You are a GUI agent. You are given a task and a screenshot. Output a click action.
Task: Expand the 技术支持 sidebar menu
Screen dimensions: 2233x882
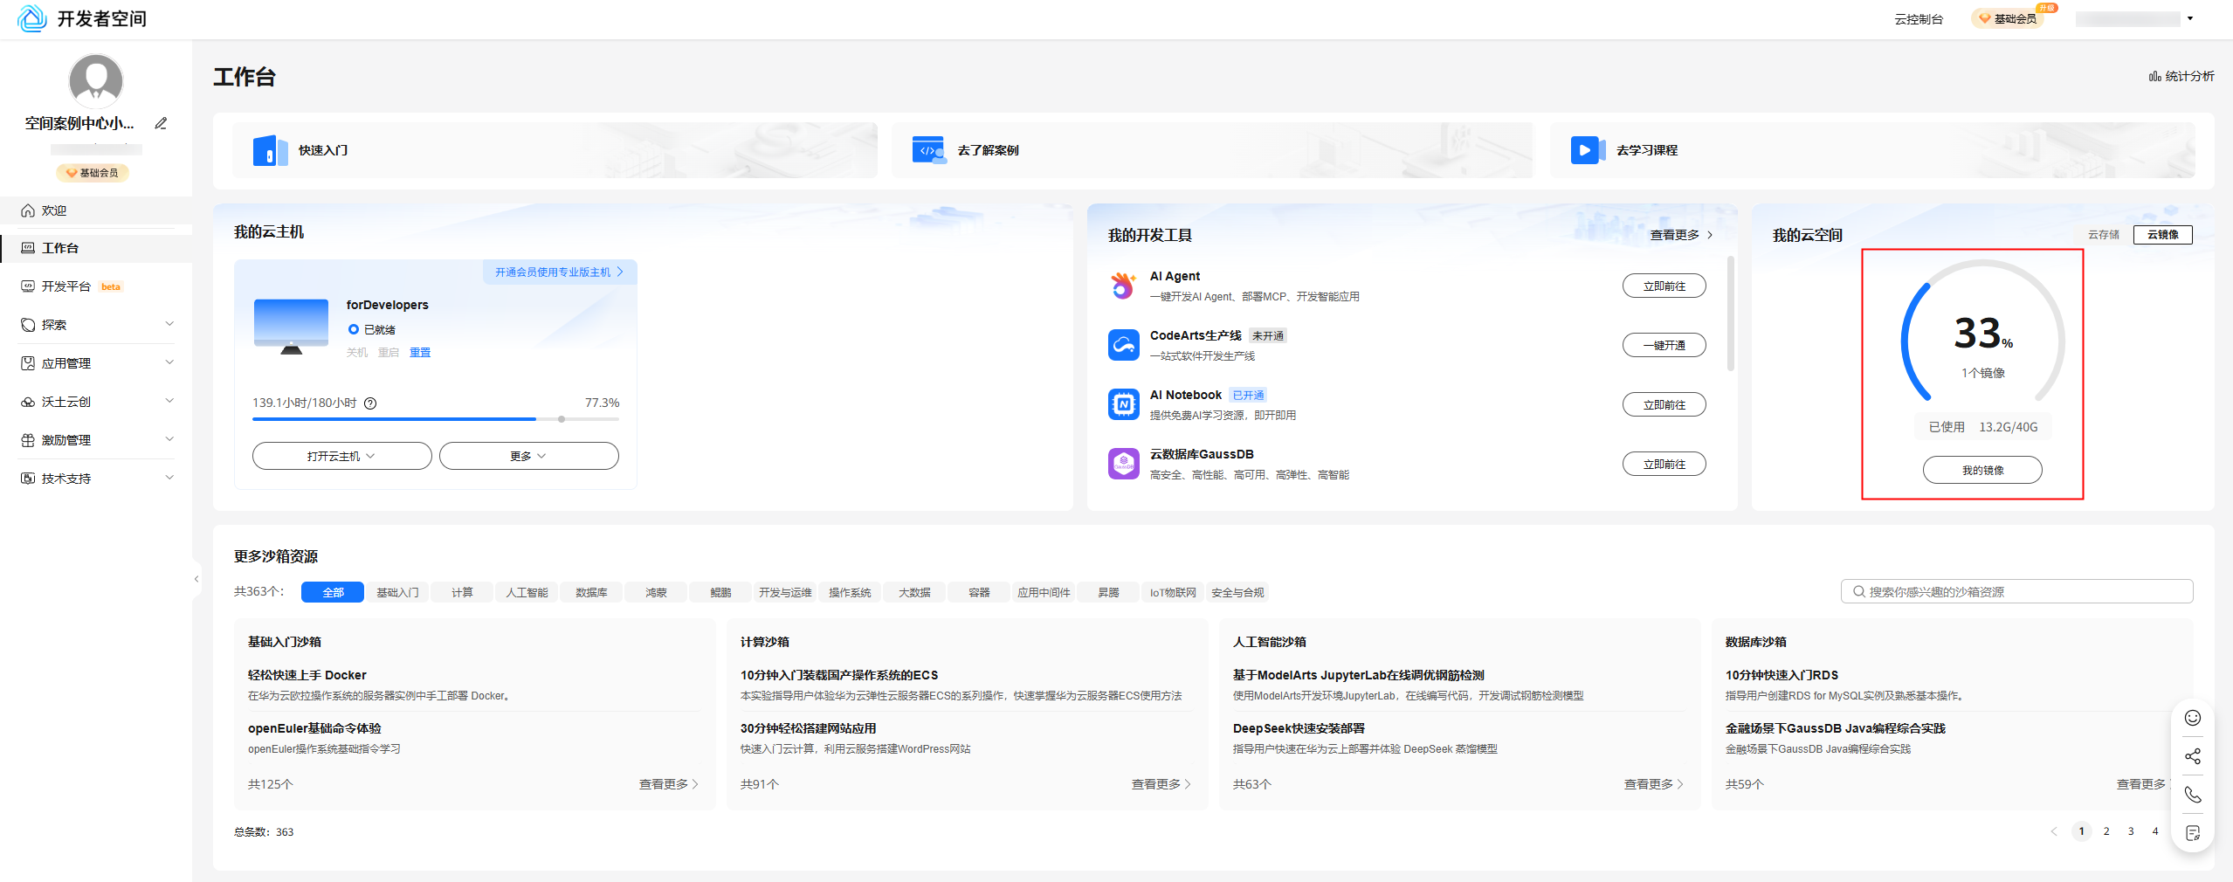pos(96,479)
